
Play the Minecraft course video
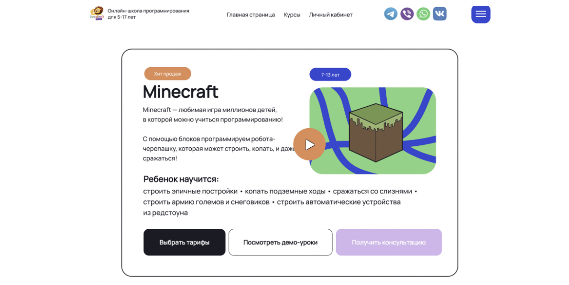309,144
